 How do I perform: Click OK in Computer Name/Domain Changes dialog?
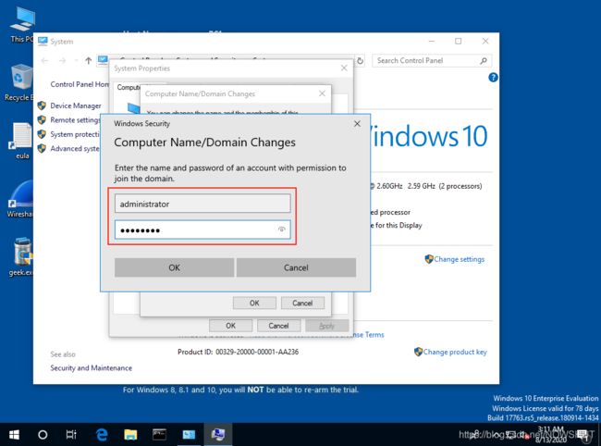tap(254, 303)
